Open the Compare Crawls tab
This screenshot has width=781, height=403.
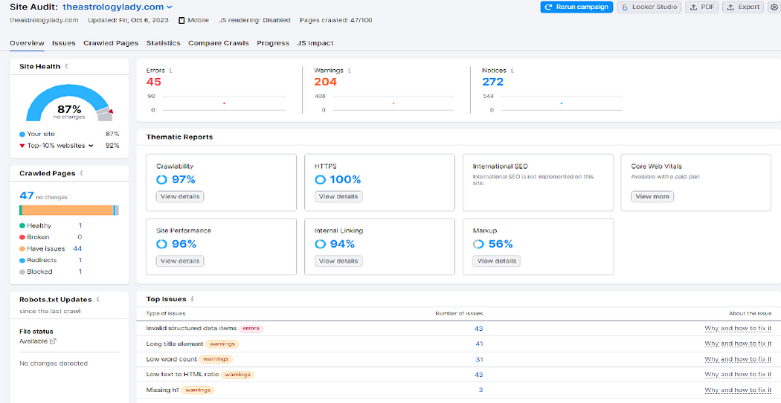[219, 43]
